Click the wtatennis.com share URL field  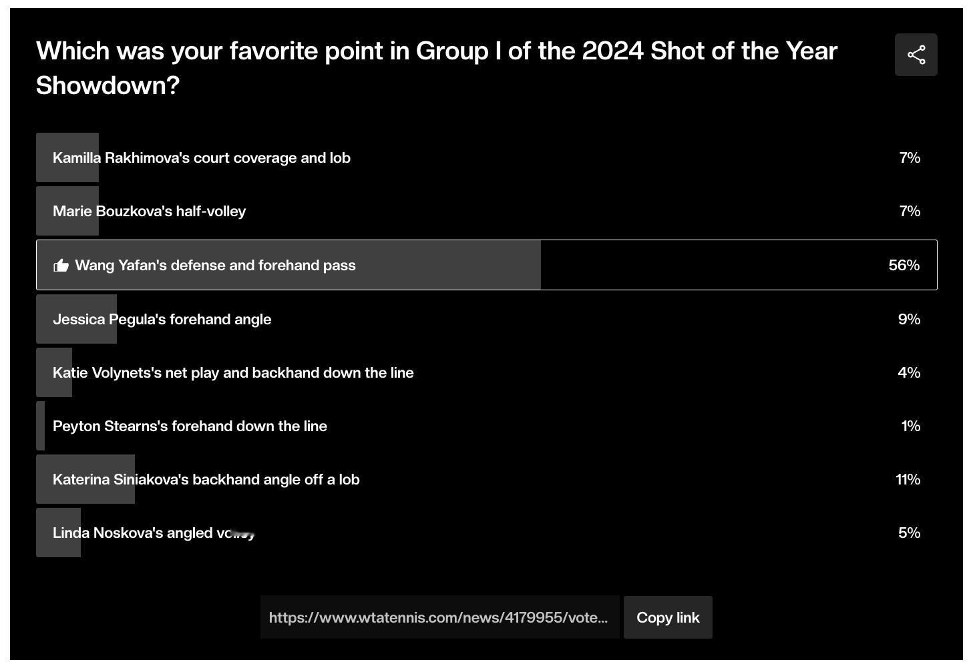coord(439,617)
